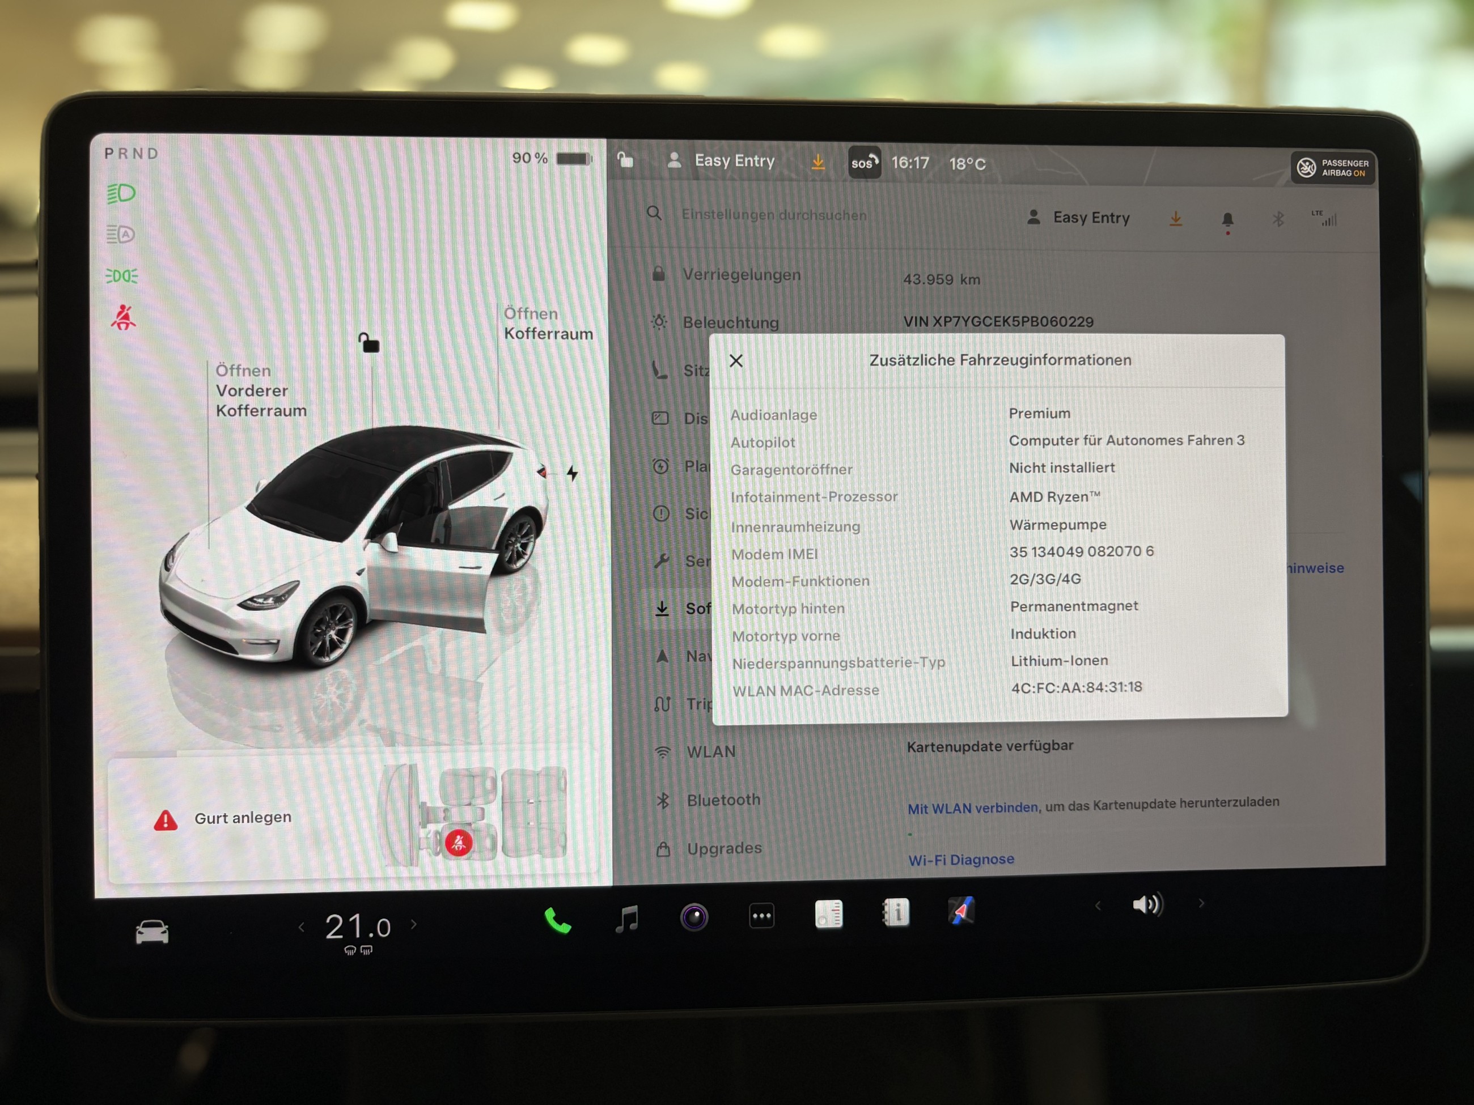The image size is (1474, 1105).
Task: Tap the Bluetooth icon in settings header
Action: tap(1278, 219)
